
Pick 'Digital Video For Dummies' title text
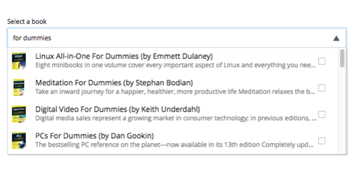pyautogui.click(x=117, y=109)
